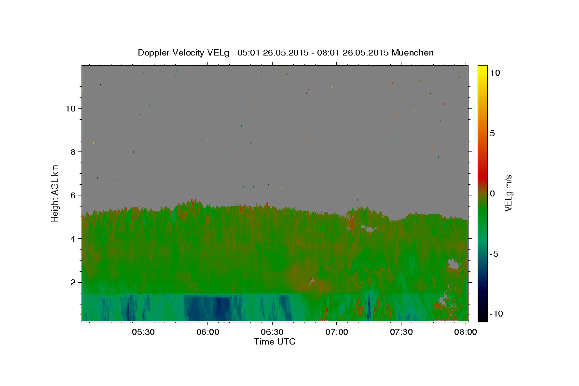
Task: Click the 05:30 time tick label
Action: [143, 332]
